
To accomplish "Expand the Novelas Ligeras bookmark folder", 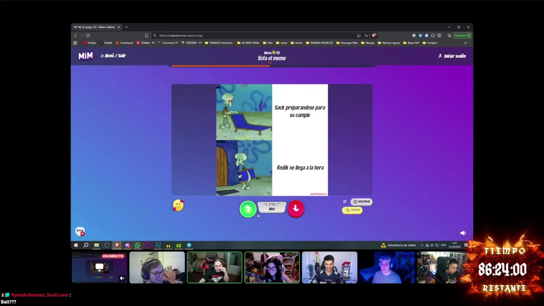I will click(388, 43).
